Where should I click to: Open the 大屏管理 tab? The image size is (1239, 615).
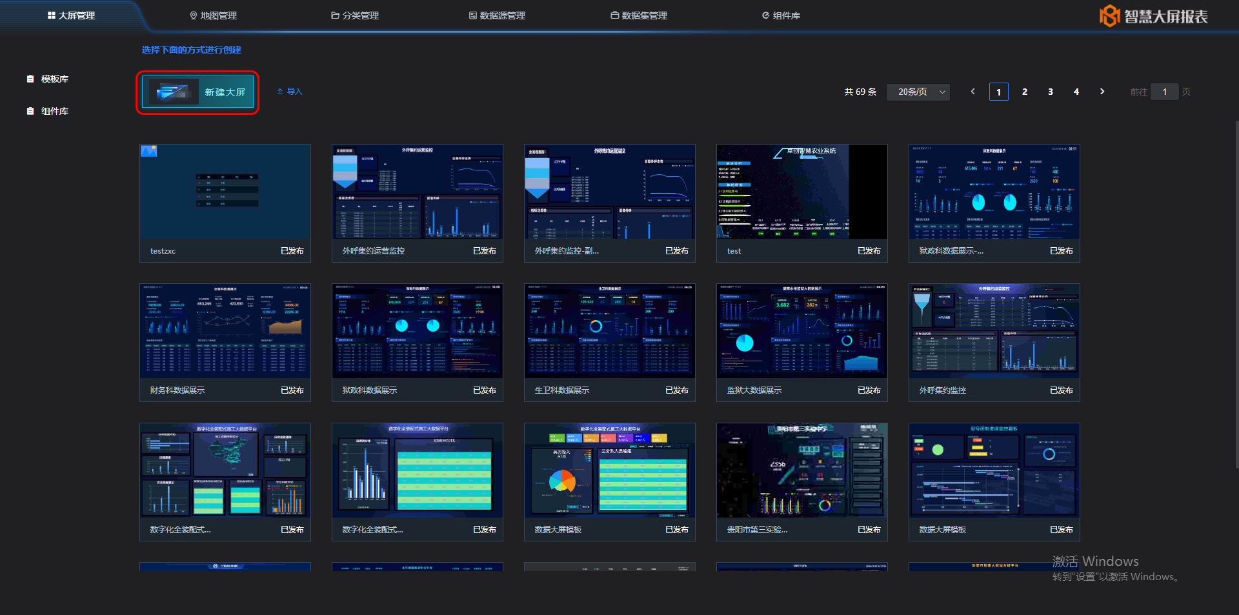point(72,15)
